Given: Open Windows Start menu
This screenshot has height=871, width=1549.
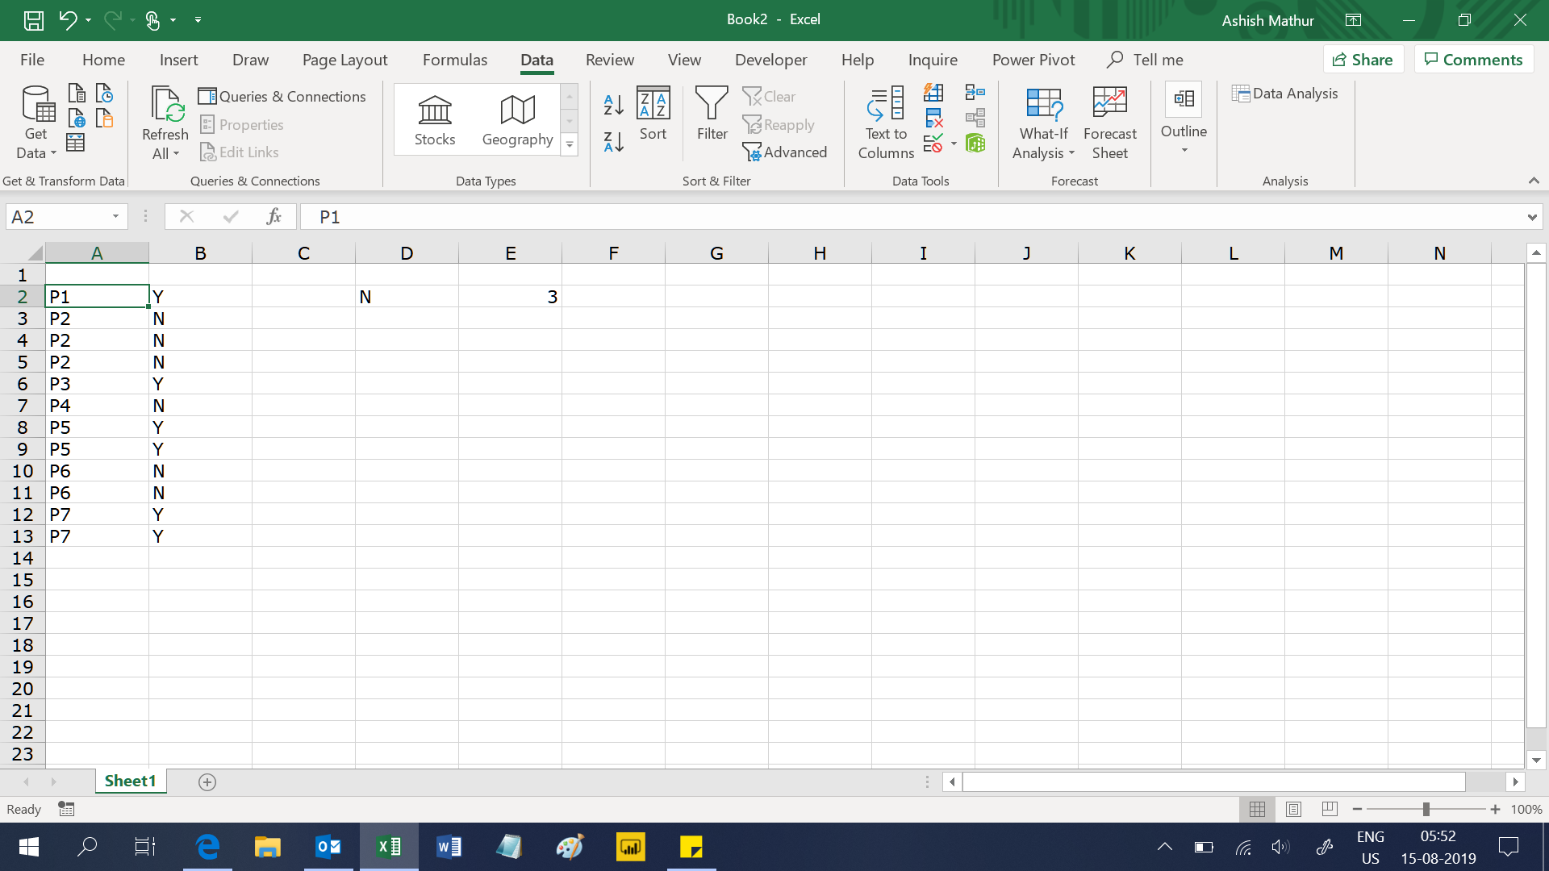Looking at the screenshot, I should [x=29, y=847].
